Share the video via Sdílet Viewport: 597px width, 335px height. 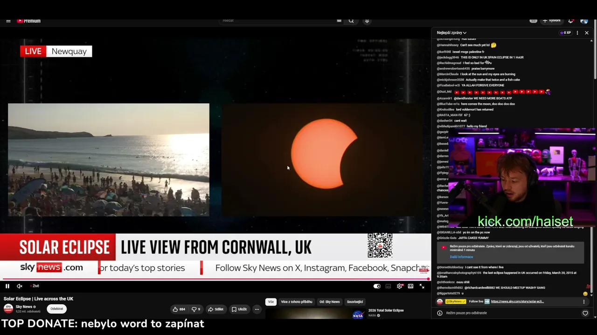216,309
